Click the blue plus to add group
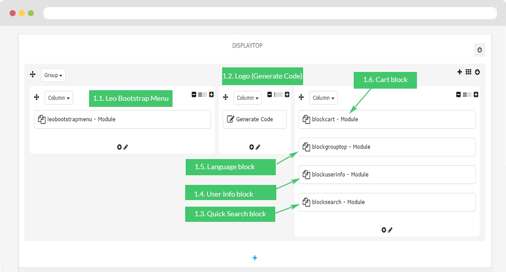506x272 pixels. pyautogui.click(x=255, y=258)
